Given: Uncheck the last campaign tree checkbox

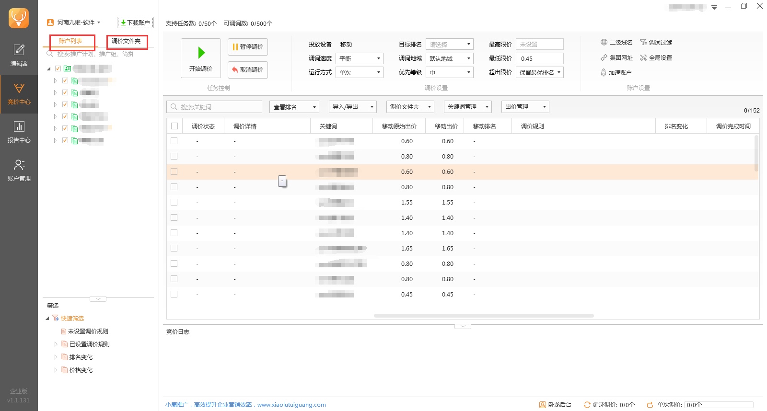Looking at the screenshot, I should [x=65, y=140].
